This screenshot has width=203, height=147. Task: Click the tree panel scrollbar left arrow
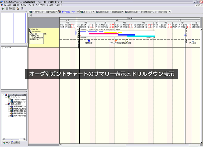(3, 139)
